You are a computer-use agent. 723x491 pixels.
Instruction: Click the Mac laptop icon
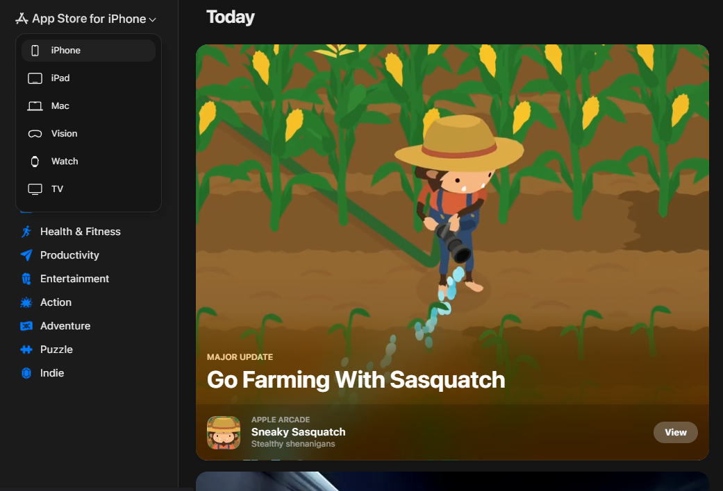coord(35,106)
